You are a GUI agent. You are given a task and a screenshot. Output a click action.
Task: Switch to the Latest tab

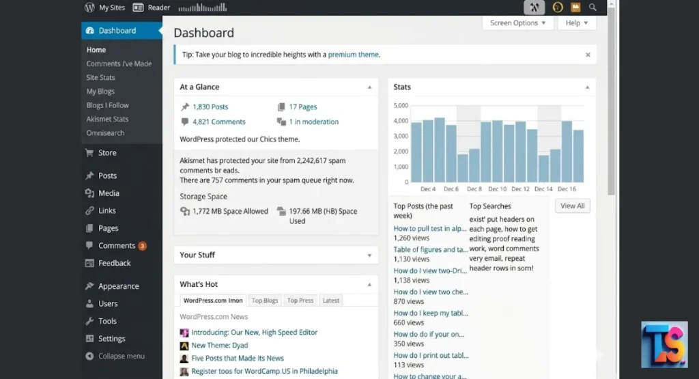coord(331,300)
